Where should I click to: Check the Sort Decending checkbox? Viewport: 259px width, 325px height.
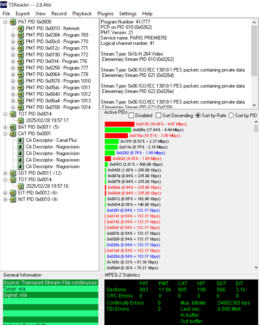tap(158, 115)
